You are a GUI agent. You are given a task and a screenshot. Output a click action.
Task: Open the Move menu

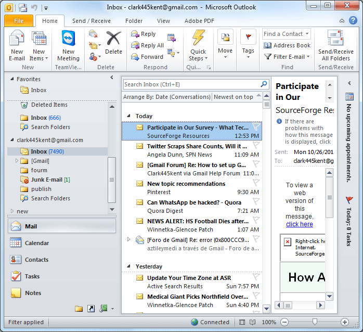coord(225,44)
